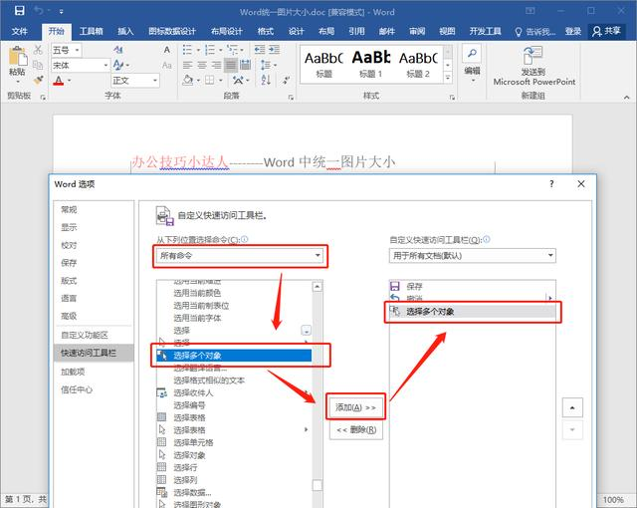Open the 宋体 font name dropdown
The height and width of the screenshot is (508, 637).
[106, 65]
